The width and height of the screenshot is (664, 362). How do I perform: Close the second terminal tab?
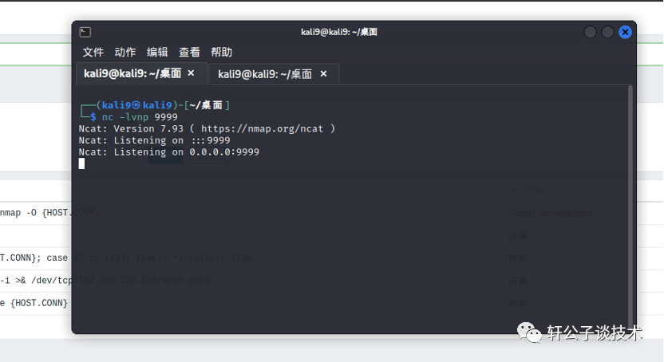pyautogui.click(x=323, y=73)
